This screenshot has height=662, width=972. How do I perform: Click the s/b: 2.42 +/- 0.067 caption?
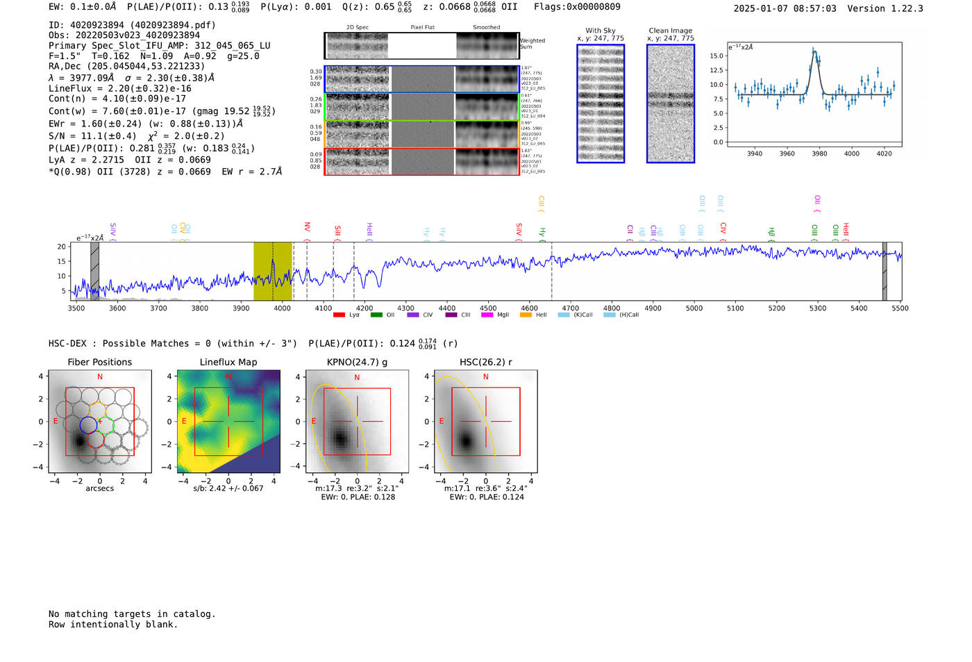pos(228,488)
